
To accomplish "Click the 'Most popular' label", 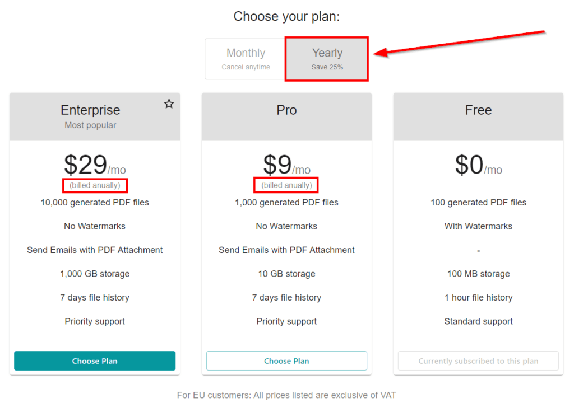I will pos(90,125).
